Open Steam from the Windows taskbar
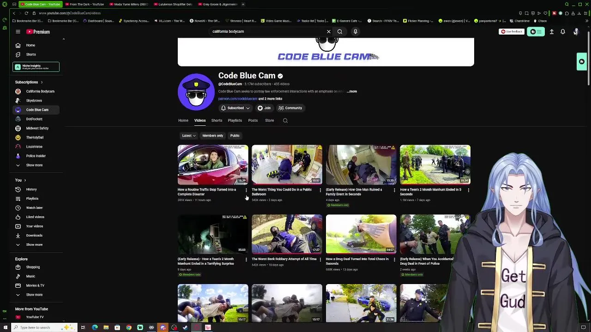 point(185,327)
